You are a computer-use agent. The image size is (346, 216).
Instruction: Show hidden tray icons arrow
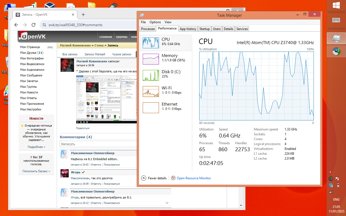(x=330, y=172)
